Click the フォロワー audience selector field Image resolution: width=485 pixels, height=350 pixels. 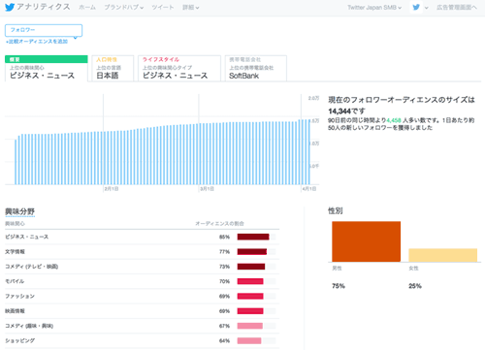point(44,30)
